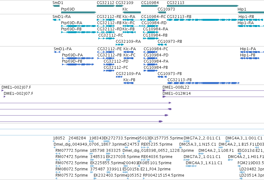This screenshot has height=180, width=264.
Task: Click the RM08072.5prime EST label
Action: click(x=72, y=169)
